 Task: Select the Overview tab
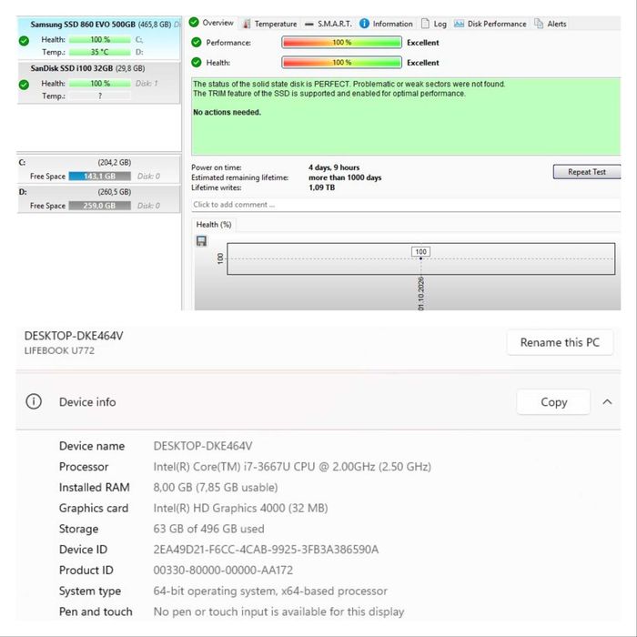[212, 23]
